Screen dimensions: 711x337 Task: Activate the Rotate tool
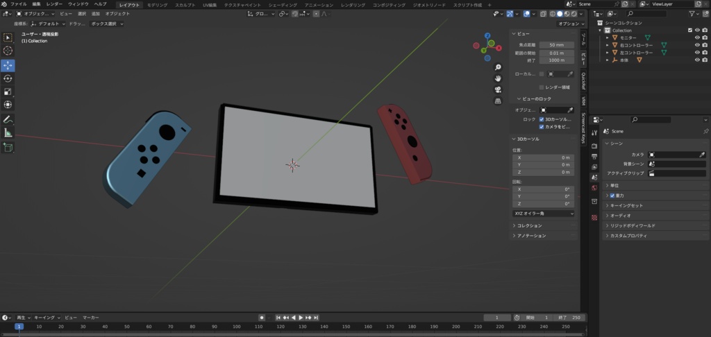(x=8, y=79)
